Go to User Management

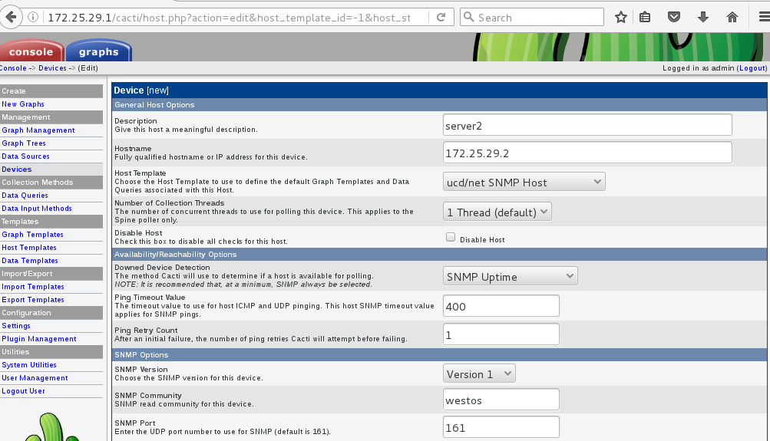(x=35, y=378)
